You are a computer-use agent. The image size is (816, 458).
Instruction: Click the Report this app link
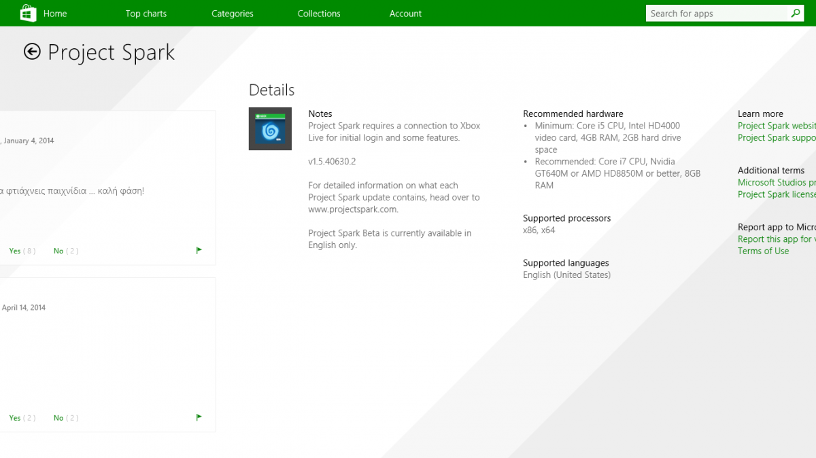click(x=777, y=239)
